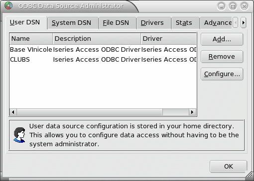This screenshot has height=181, width=254.
Task: Select the Drivers tab
Action: click(152, 23)
